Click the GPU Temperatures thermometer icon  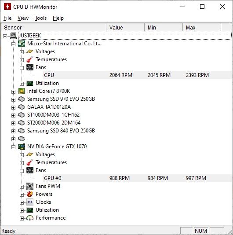click(29, 162)
